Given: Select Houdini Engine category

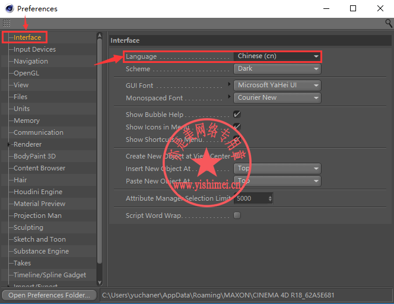Looking at the screenshot, I should (38, 192).
